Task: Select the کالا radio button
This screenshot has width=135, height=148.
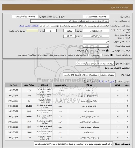Action: click(x=107, y=51)
